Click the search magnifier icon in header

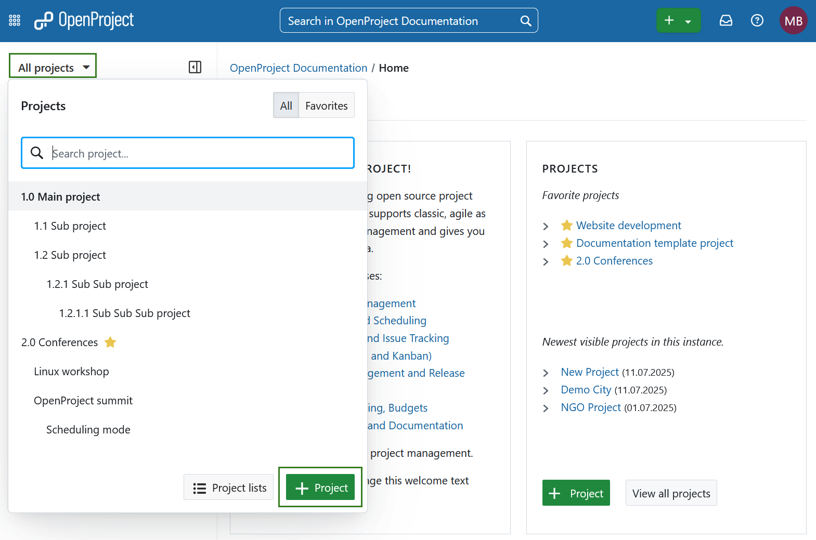pyautogui.click(x=526, y=21)
